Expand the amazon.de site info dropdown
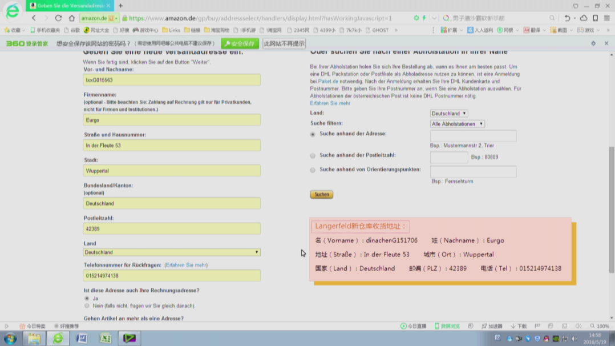The width and height of the screenshot is (615, 346). (116, 18)
